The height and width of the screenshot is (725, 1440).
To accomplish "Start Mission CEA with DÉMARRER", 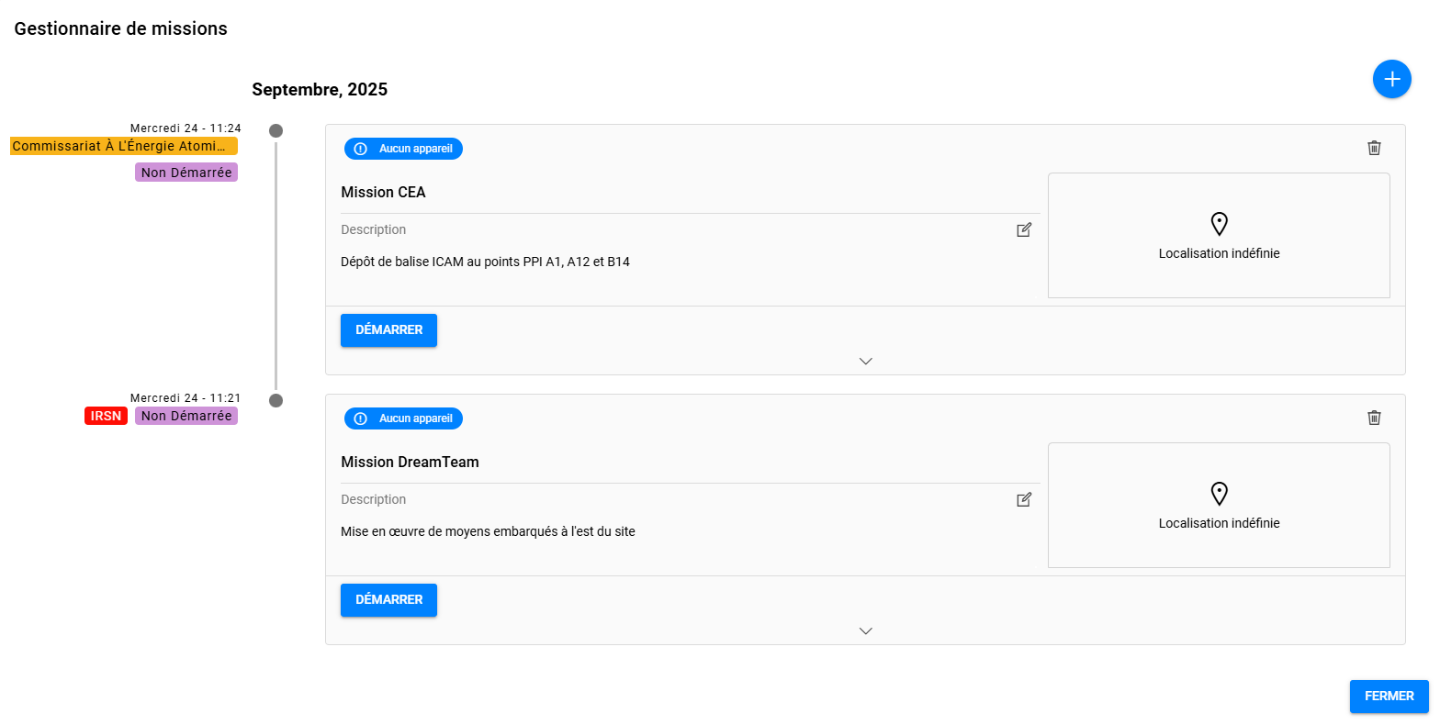I will [388, 330].
